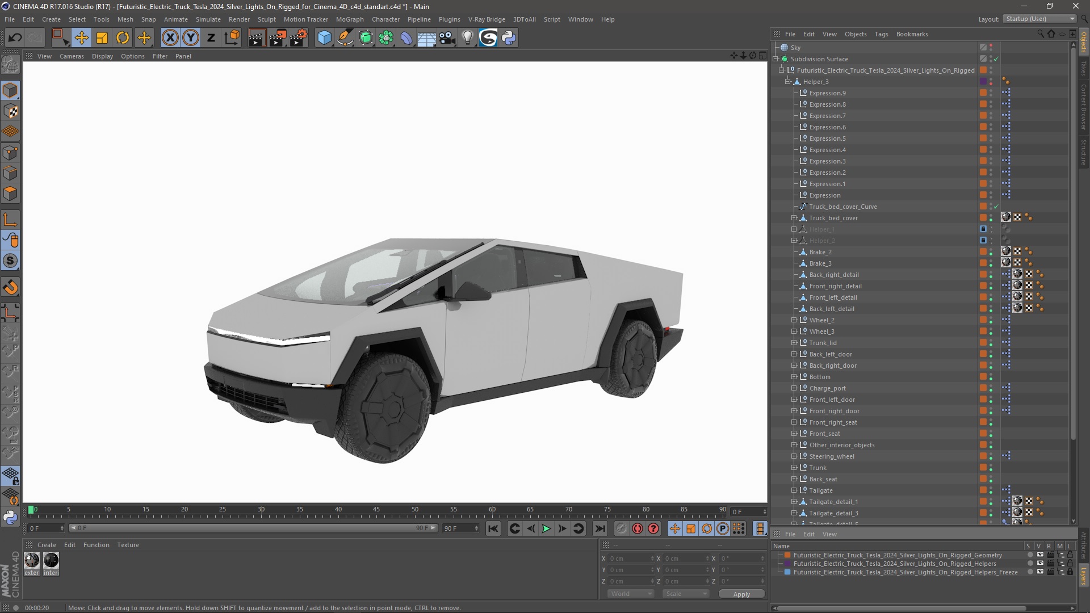This screenshot has width=1090, height=613.
Task: Go to start of animation
Action: (493, 528)
